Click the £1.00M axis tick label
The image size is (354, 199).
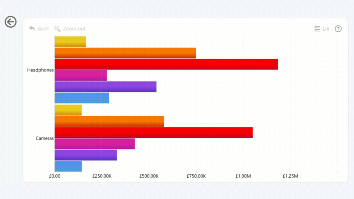pos(243,176)
